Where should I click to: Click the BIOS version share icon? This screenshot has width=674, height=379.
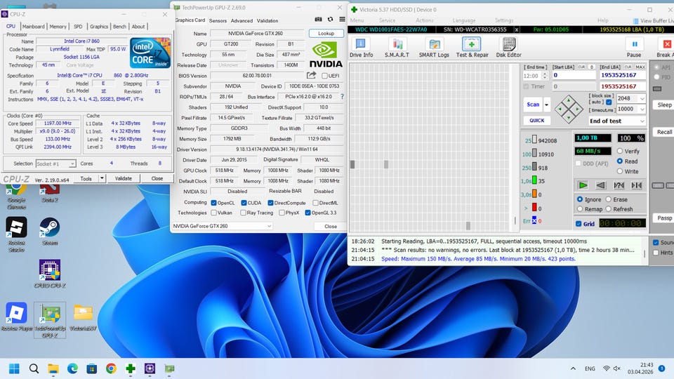(312, 75)
